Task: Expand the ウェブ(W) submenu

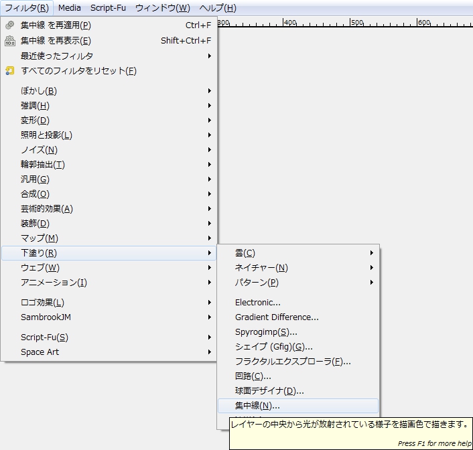Action: tap(109, 268)
